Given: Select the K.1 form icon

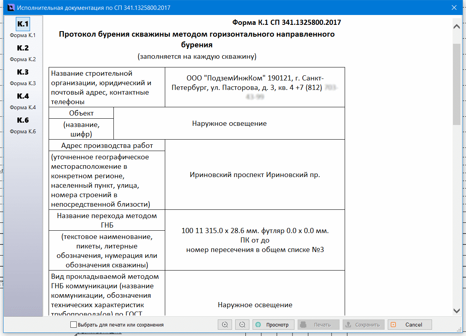Looking at the screenshot, I should click(x=23, y=24).
